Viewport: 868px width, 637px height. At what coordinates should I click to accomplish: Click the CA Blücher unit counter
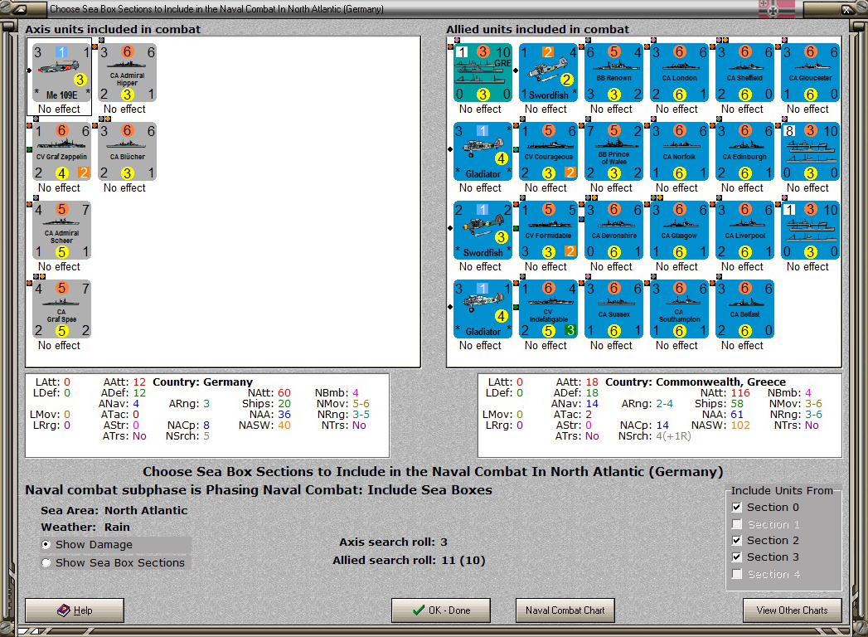(x=128, y=152)
